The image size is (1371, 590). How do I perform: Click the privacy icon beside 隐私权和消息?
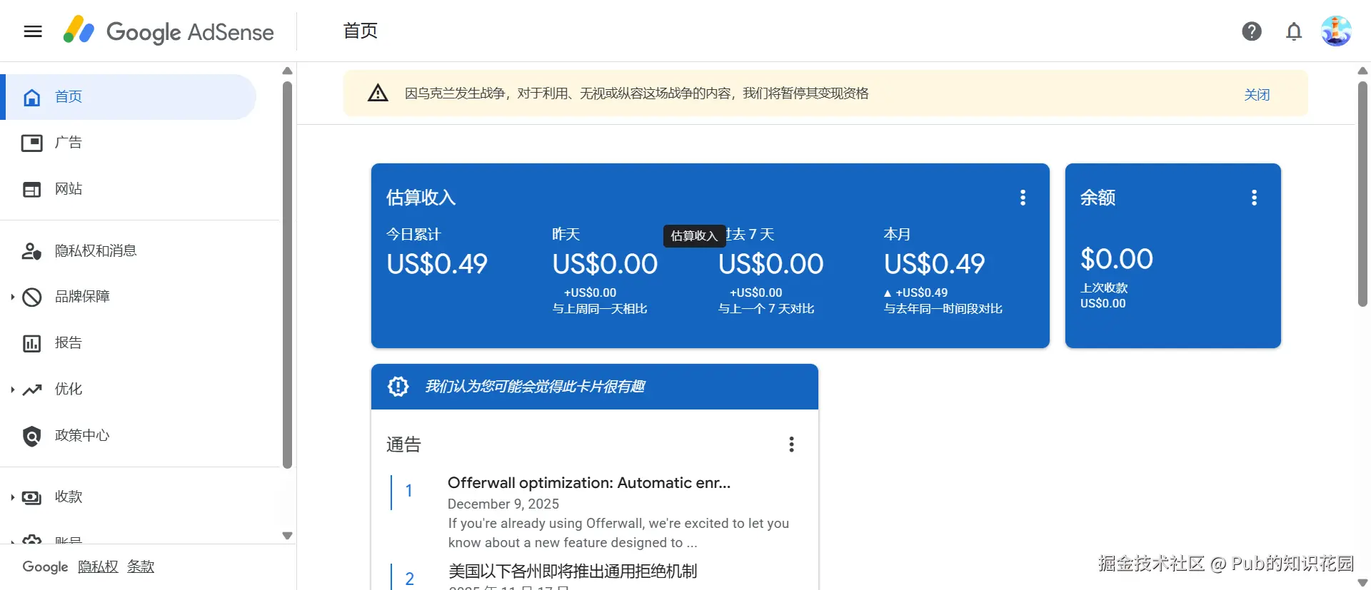click(x=31, y=251)
